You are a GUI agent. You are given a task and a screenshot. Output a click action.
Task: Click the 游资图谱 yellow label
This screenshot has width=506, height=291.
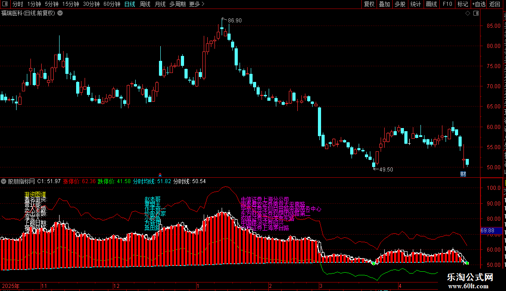[x=35, y=195]
